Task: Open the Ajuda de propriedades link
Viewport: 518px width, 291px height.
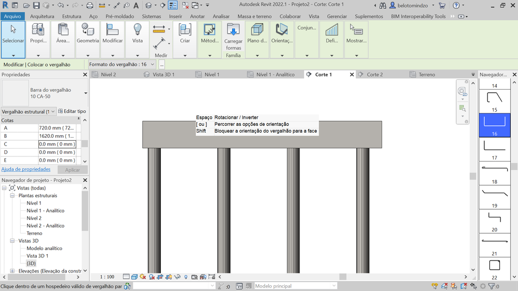Action: click(26, 169)
